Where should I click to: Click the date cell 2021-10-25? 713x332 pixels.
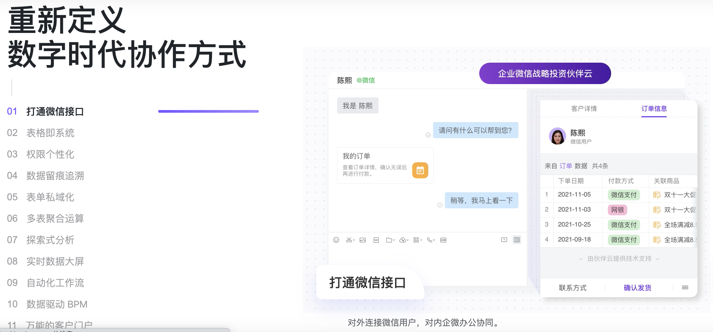pyautogui.click(x=574, y=224)
